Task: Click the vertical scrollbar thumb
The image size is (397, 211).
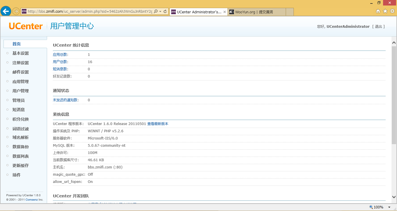Action: 394,95
